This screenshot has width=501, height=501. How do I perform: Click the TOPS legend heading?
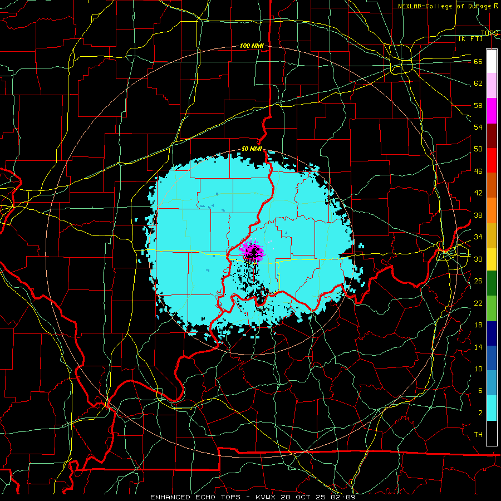pyautogui.click(x=489, y=33)
